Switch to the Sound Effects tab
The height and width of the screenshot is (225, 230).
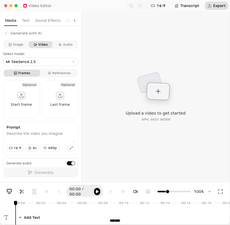tap(48, 20)
